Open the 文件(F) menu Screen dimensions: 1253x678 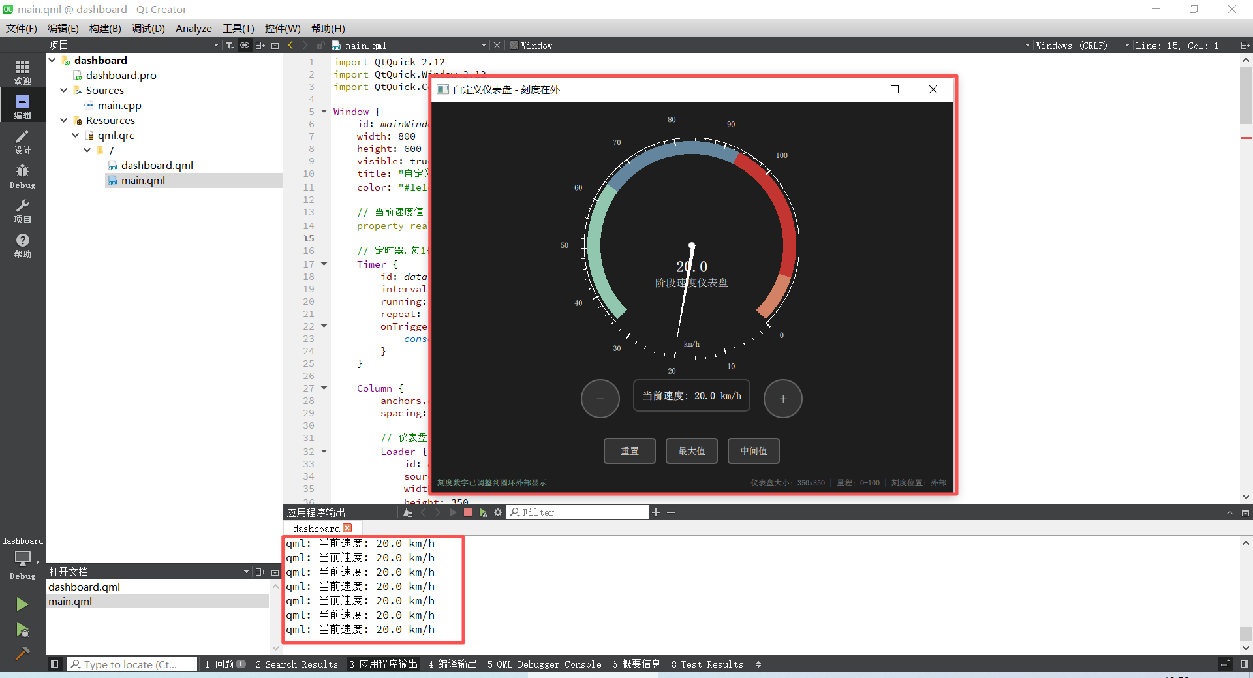click(x=22, y=28)
